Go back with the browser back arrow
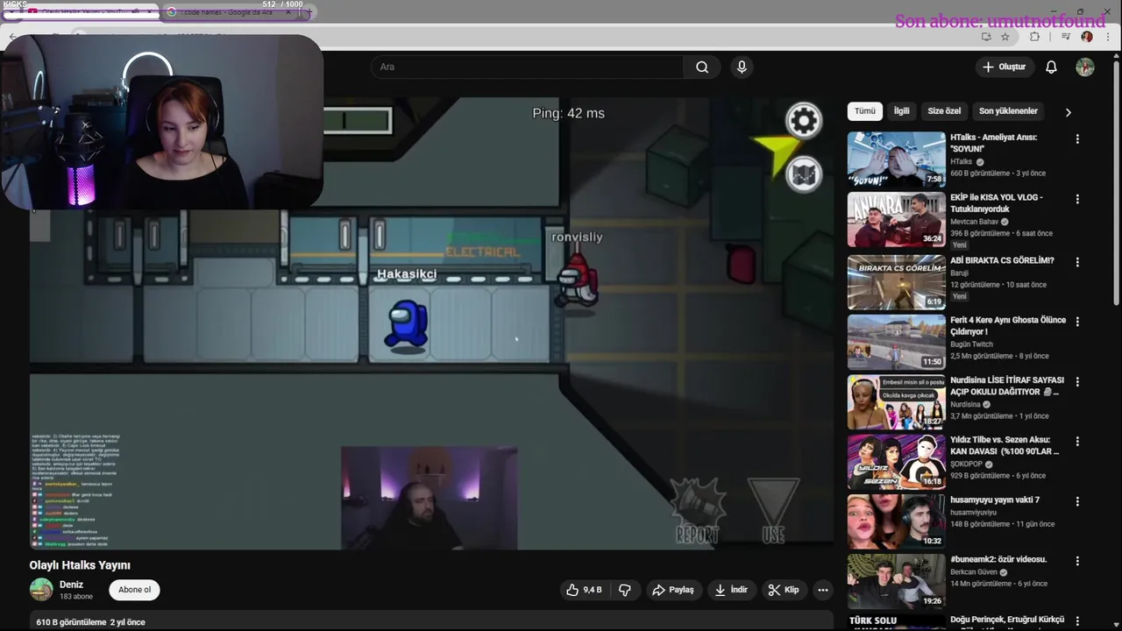1122x631 pixels. 12,37
